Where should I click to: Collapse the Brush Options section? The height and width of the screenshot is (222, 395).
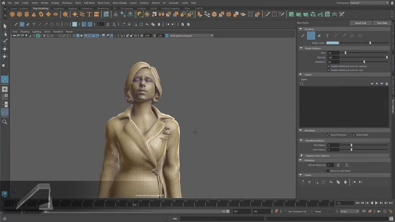pos(301,48)
